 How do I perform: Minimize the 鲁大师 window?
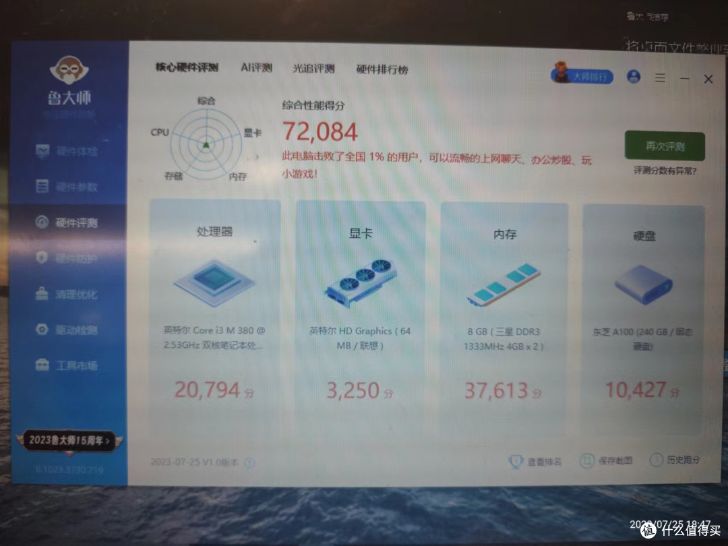684,78
